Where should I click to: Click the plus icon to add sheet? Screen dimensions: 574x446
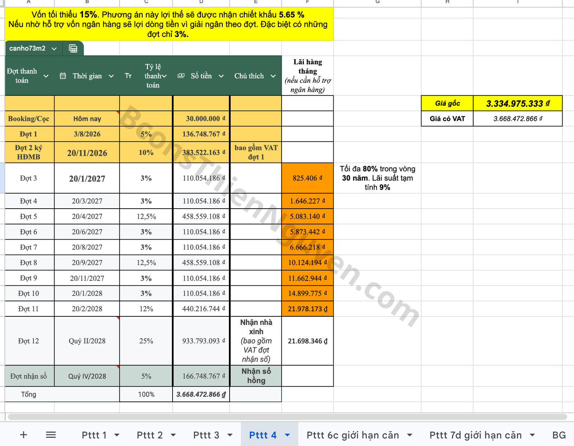[x=24, y=435]
